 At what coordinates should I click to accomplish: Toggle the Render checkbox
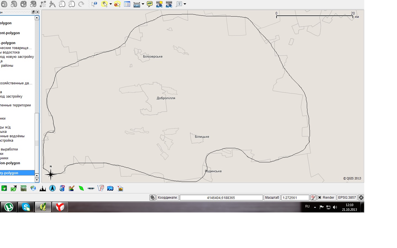coord(320,198)
